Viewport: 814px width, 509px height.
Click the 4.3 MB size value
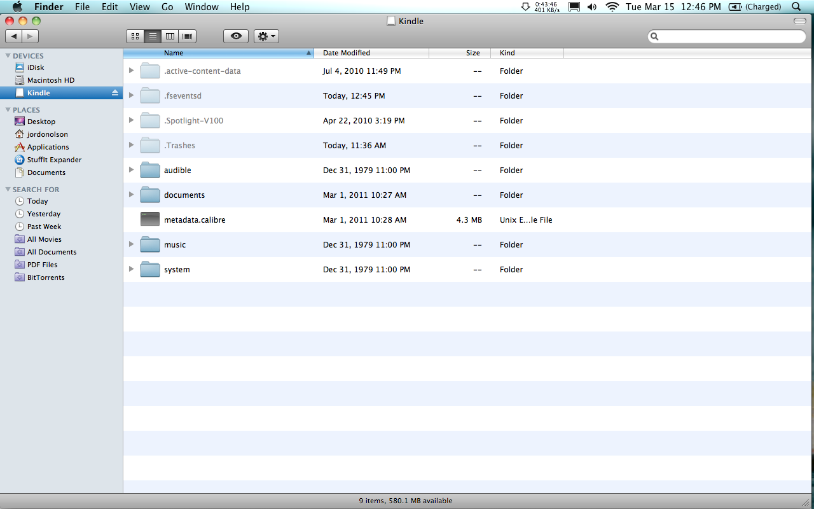[469, 220]
